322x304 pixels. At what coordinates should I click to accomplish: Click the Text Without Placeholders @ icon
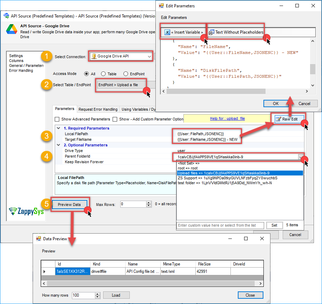tap(211, 32)
